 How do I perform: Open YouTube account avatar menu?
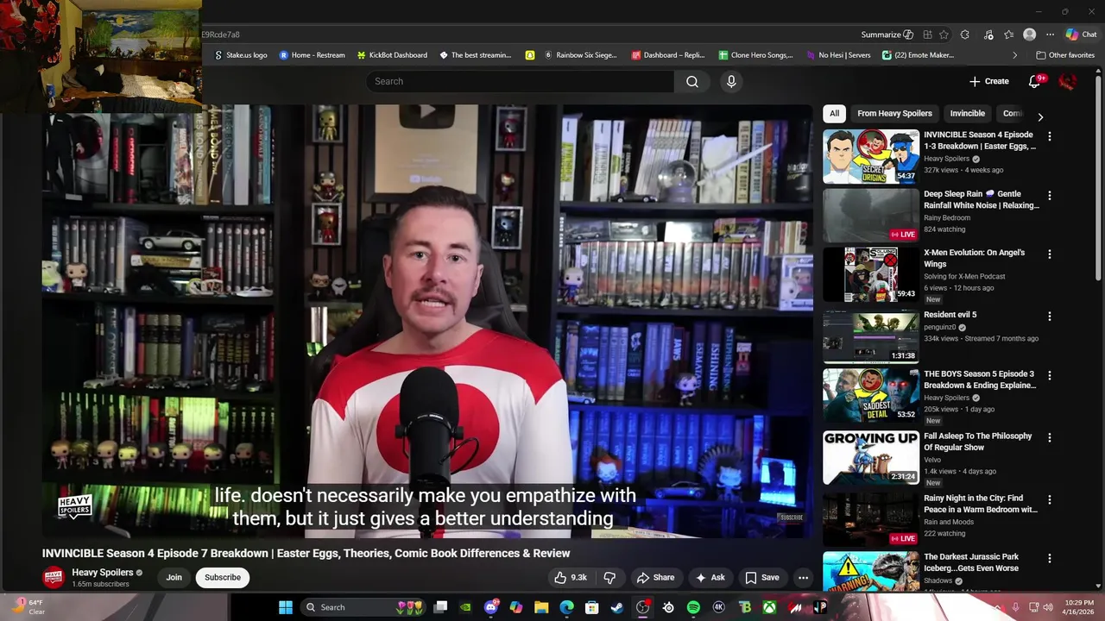[x=1068, y=81]
